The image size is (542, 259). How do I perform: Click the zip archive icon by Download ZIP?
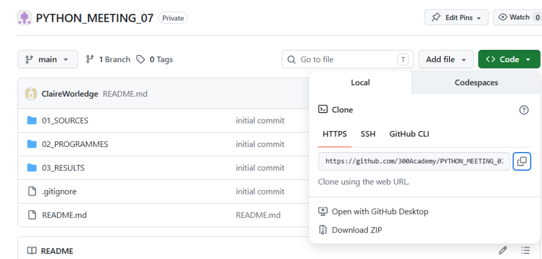322,229
